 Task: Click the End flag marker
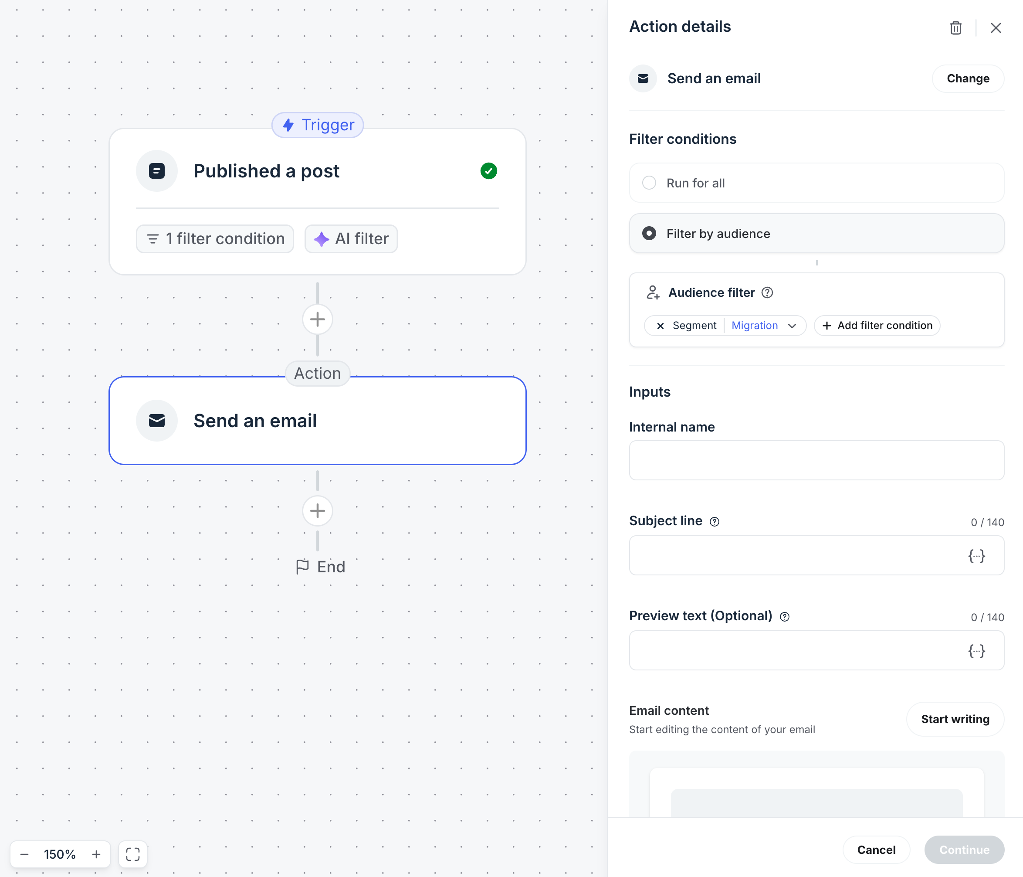click(320, 567)
